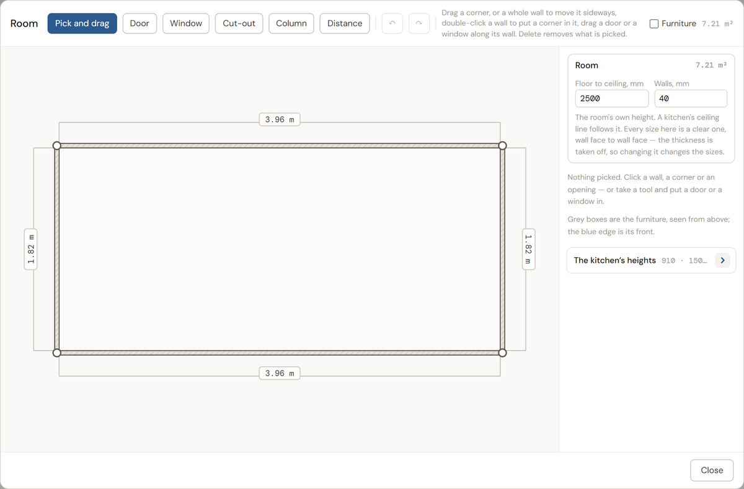Click the bottom-right corner handle of the room
This screenshot has width=744, height=489.
[503, 353]
